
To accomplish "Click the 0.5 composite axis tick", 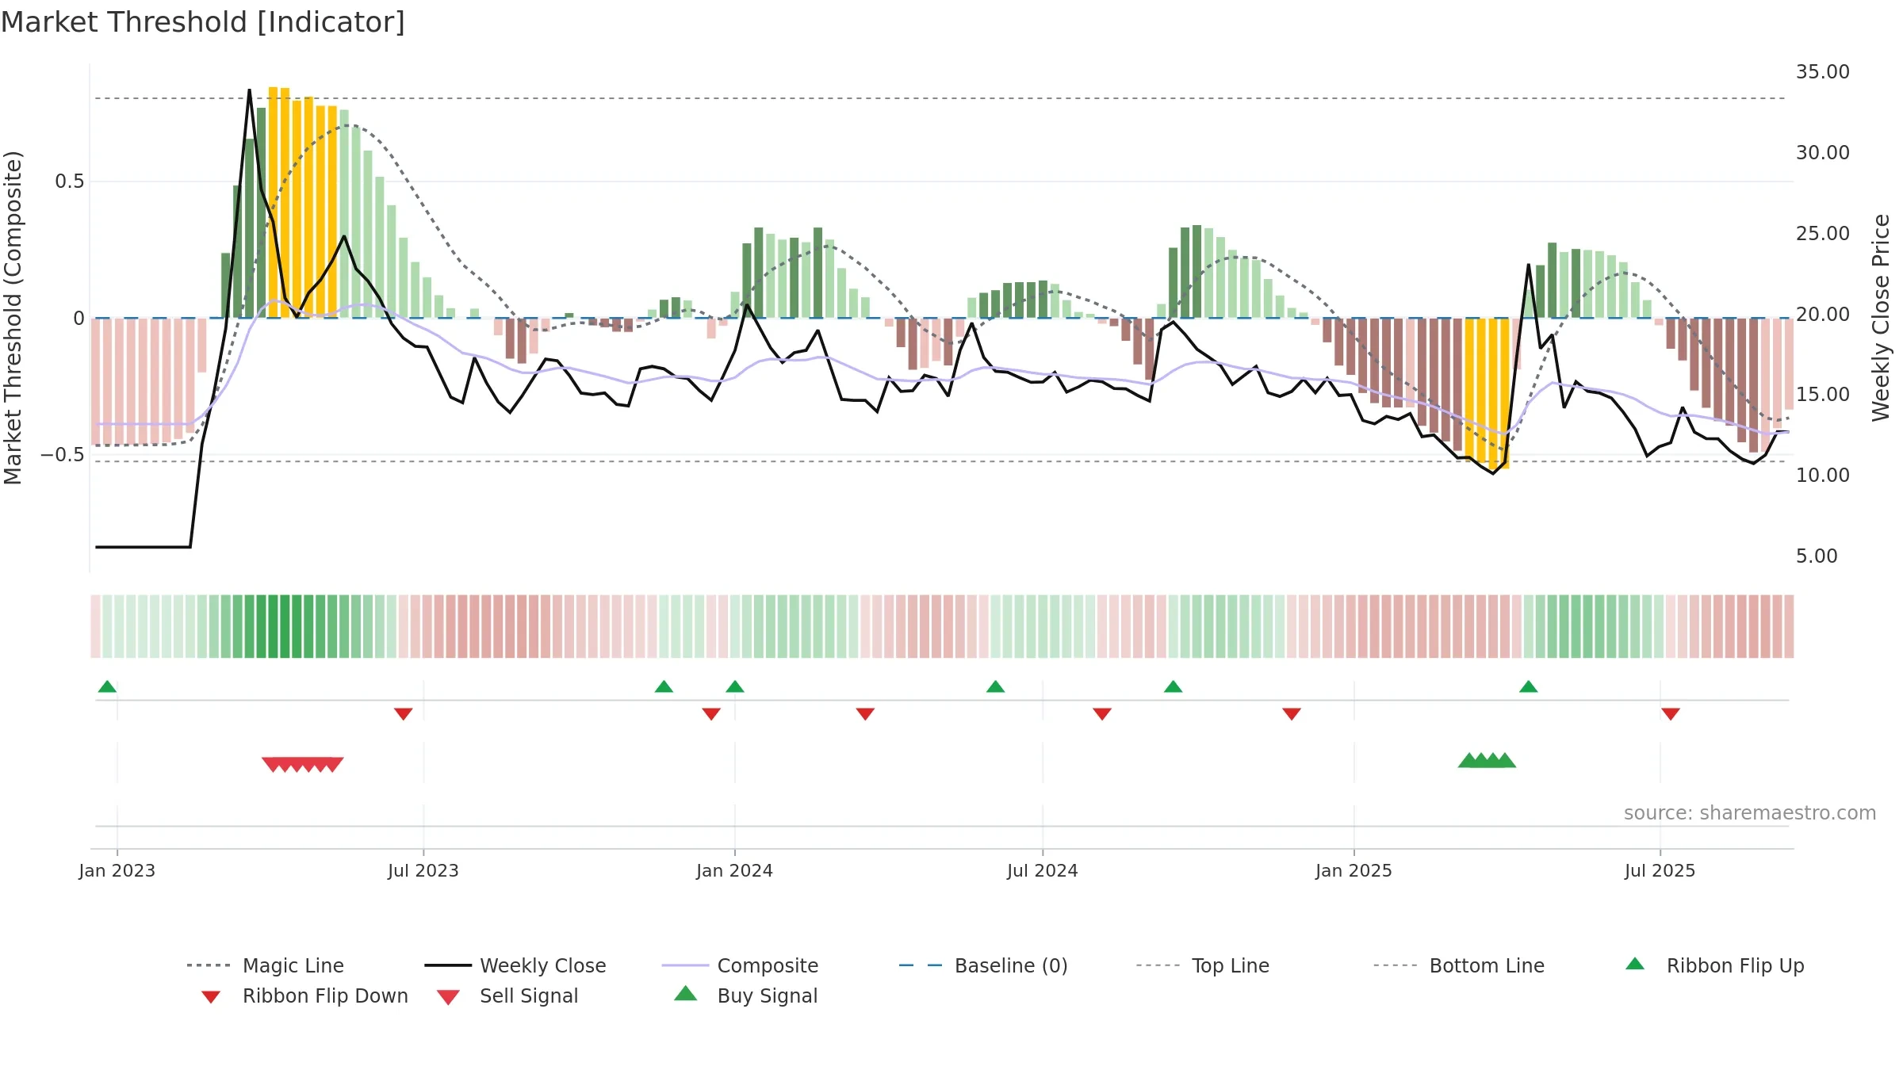I will tap(69, 182).
